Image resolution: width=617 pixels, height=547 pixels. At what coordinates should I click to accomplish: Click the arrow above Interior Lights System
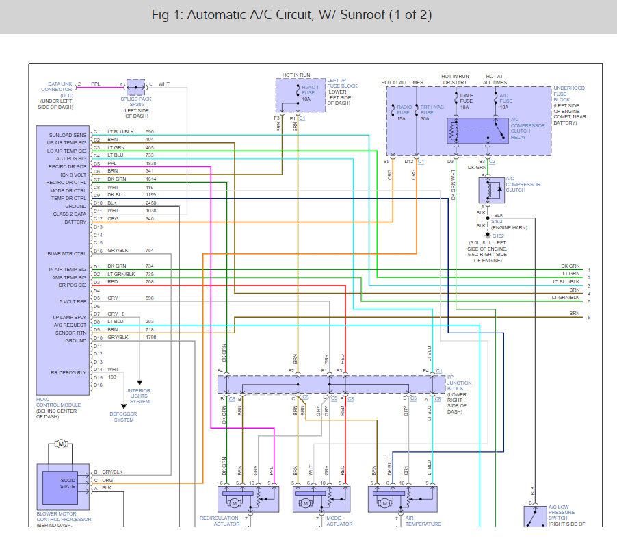(140, 383)
